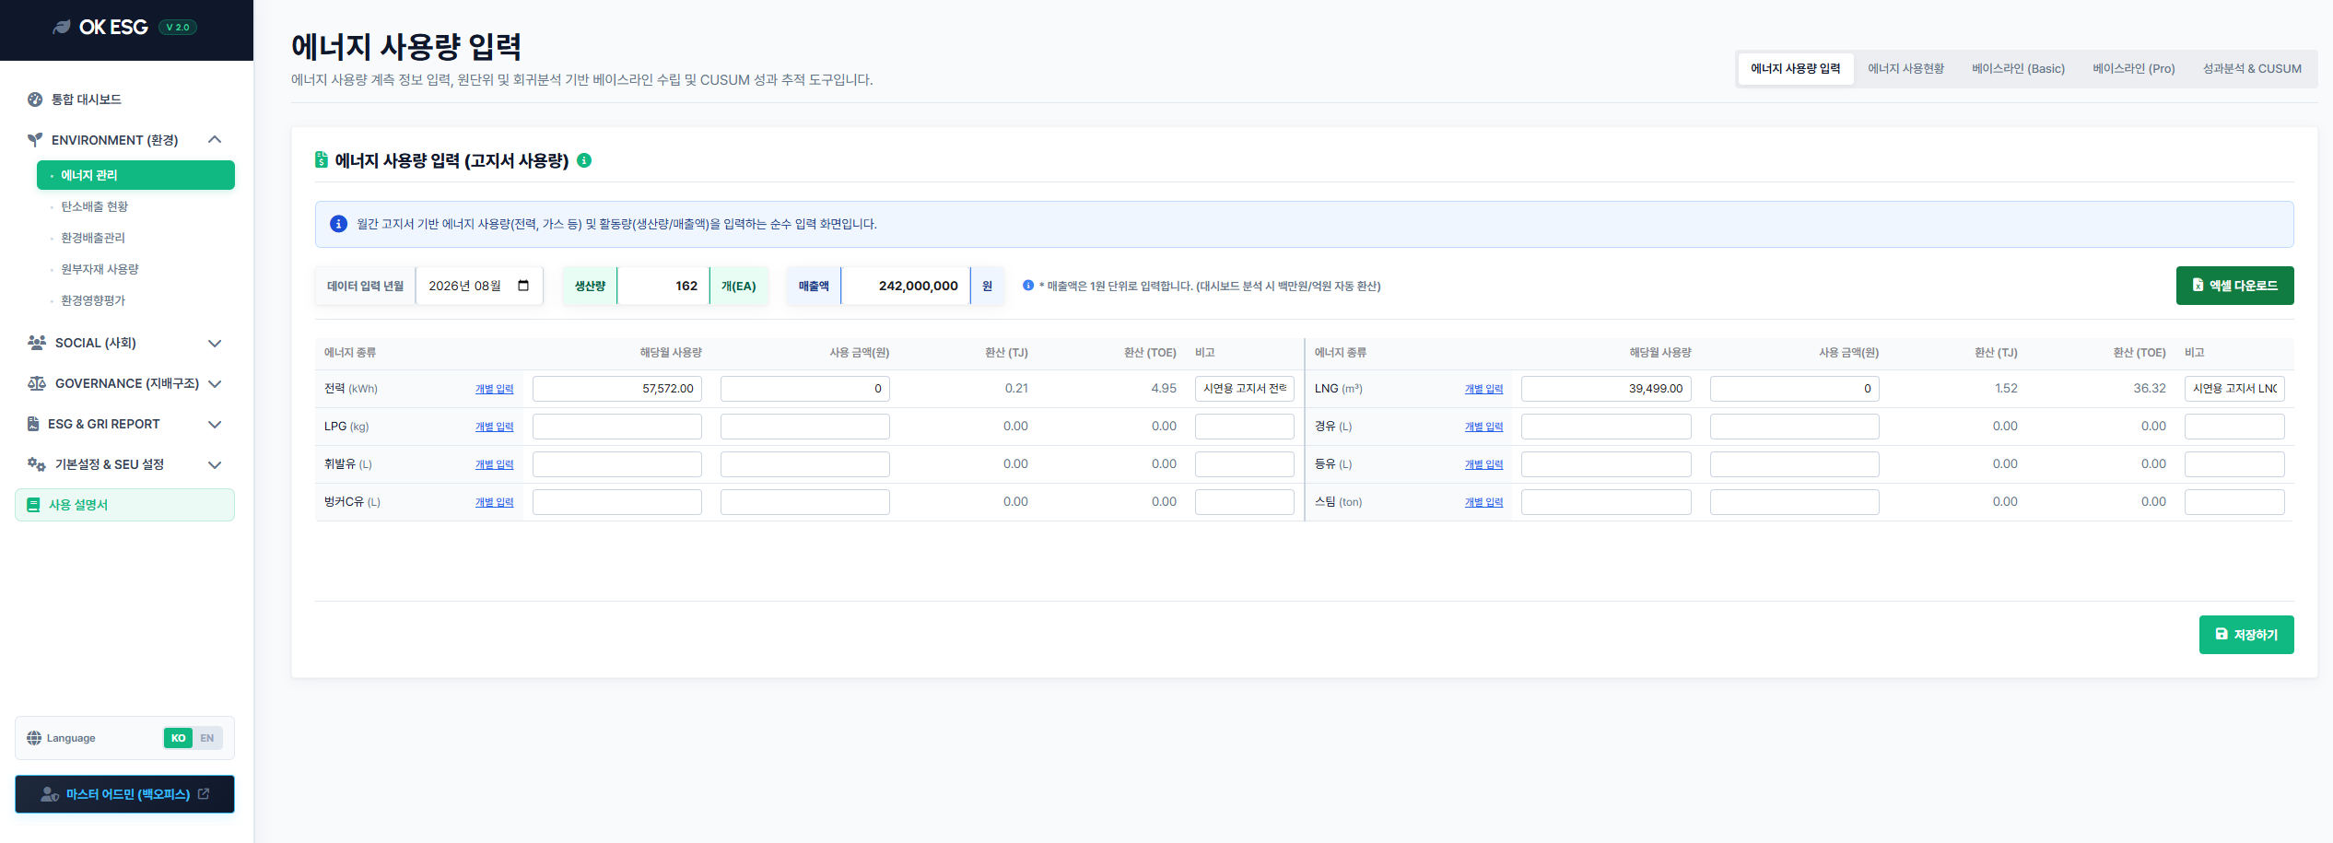Expand the GOVERNANCE (지배구조) chevron
Screen dimensions: 2333x843
pos(215,383)
